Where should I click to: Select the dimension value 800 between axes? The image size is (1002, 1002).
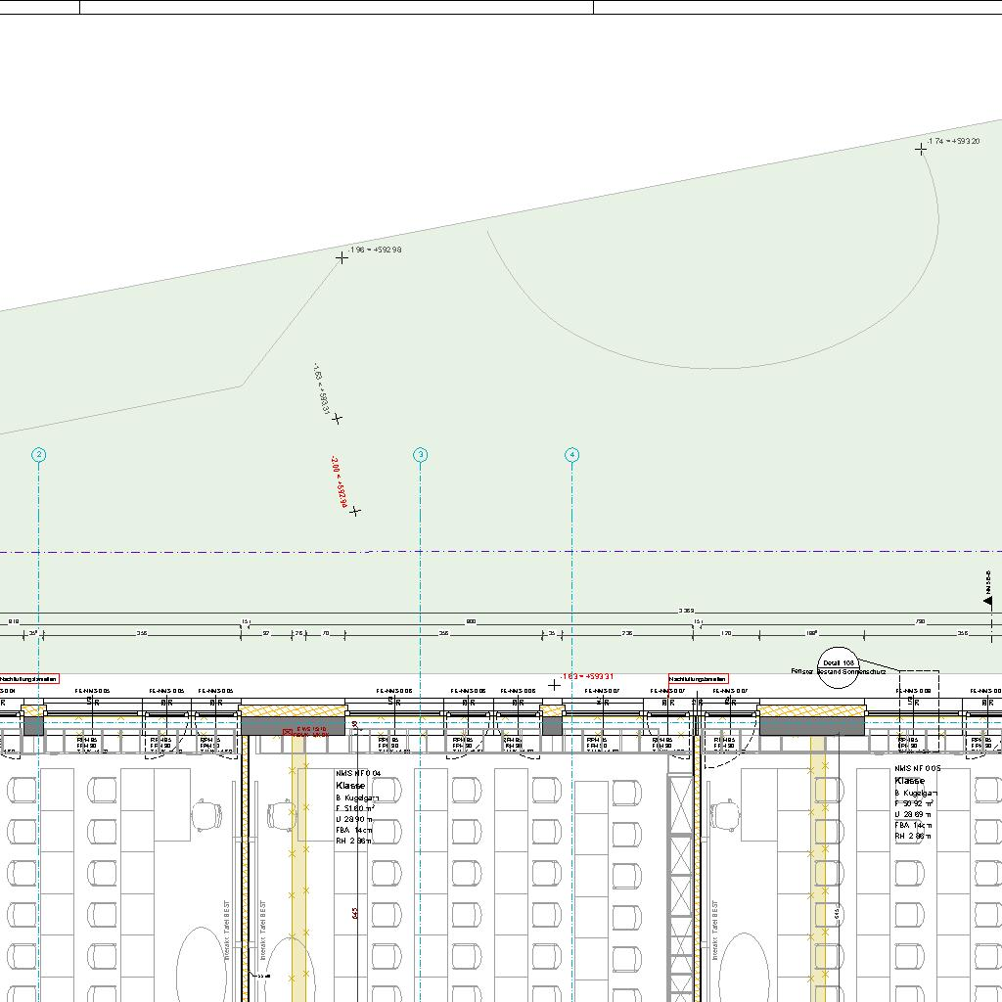coord(471,621)
